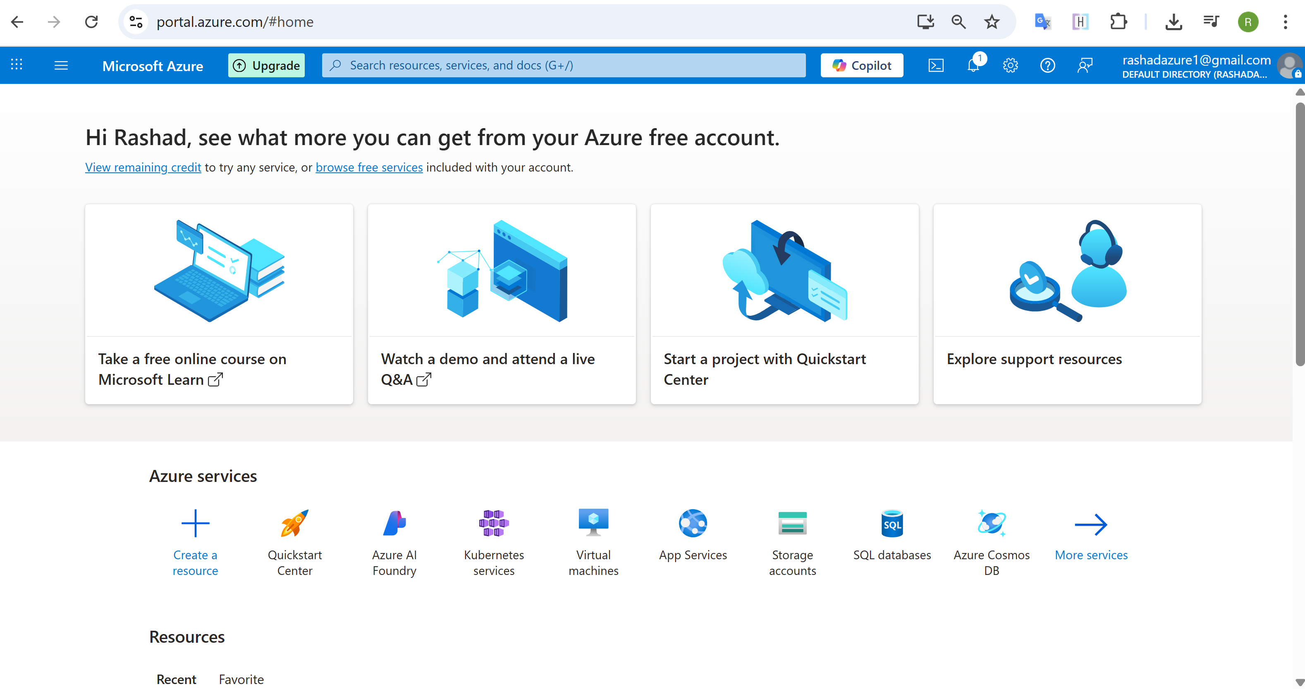Open Chrome's three-dot menu
Viewport: 1305px width, 689px height.
(1285, 22)
